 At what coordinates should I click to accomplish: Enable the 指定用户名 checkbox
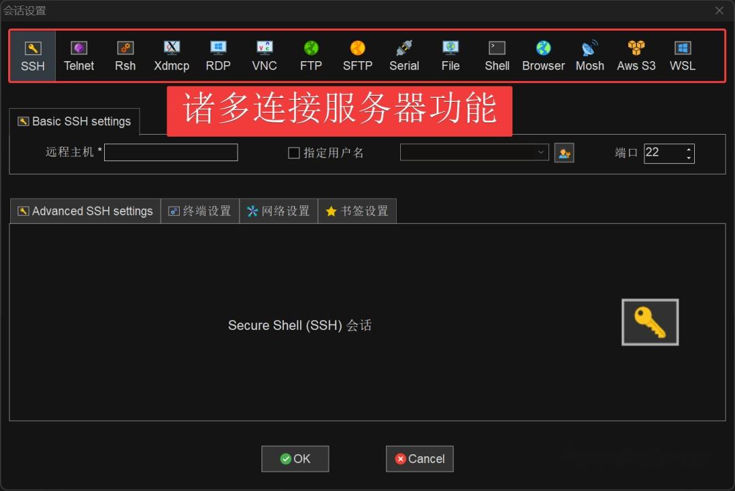(294, 153)
